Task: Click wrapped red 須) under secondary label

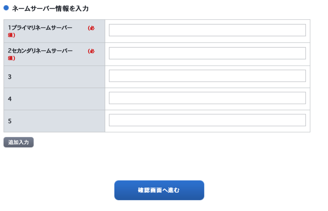Action: [x=12, y=58]
